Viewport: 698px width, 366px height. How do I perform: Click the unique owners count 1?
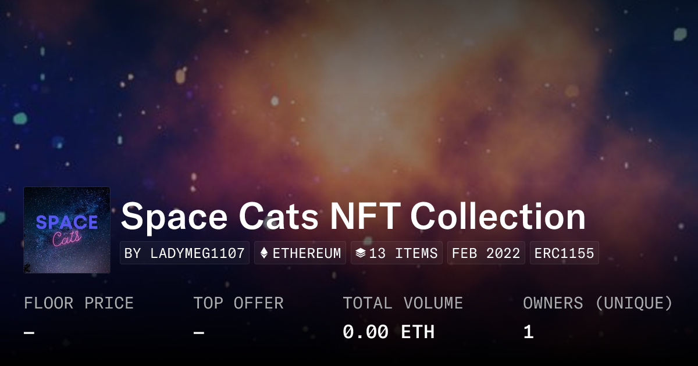coord(528,332)
